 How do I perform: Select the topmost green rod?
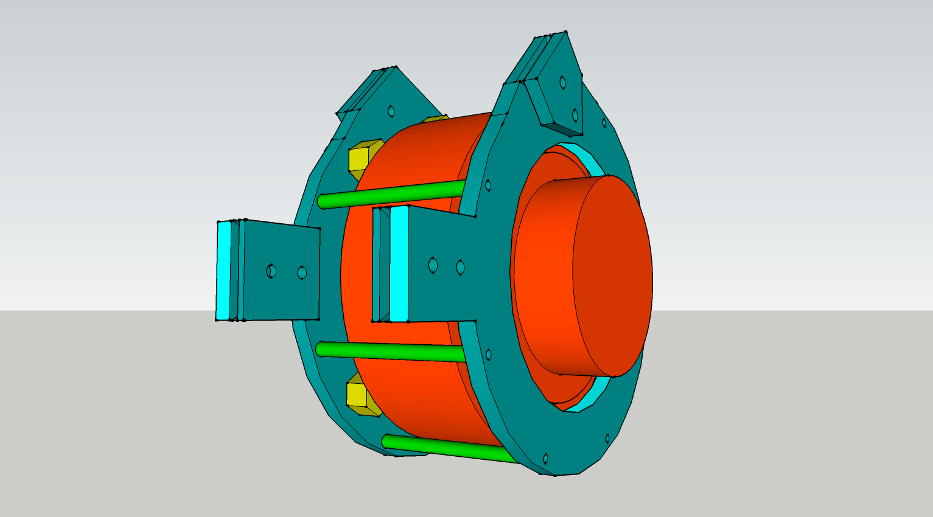click(x=393, y=195)
